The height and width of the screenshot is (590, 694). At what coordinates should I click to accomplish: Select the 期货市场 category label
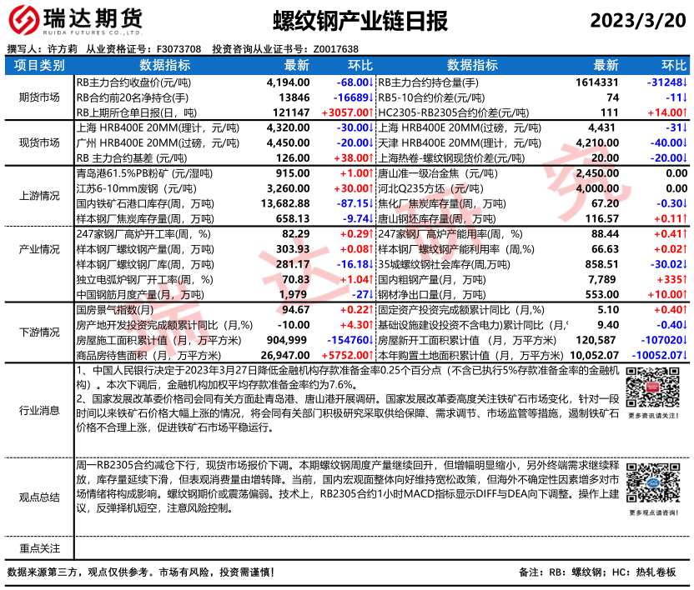pyautogui.click(x=39, y=97)
